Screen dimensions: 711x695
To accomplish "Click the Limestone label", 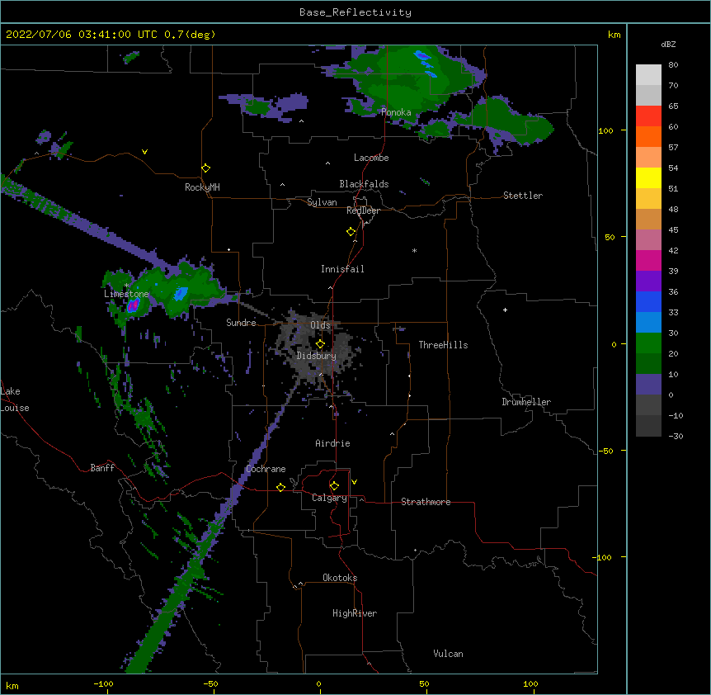I will [x=126, y=294].
